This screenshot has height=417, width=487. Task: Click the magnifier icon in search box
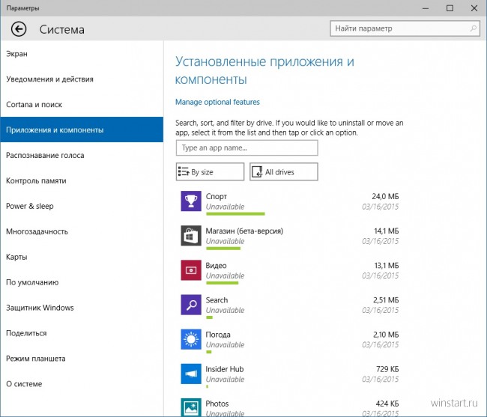(x=473, y=28)
